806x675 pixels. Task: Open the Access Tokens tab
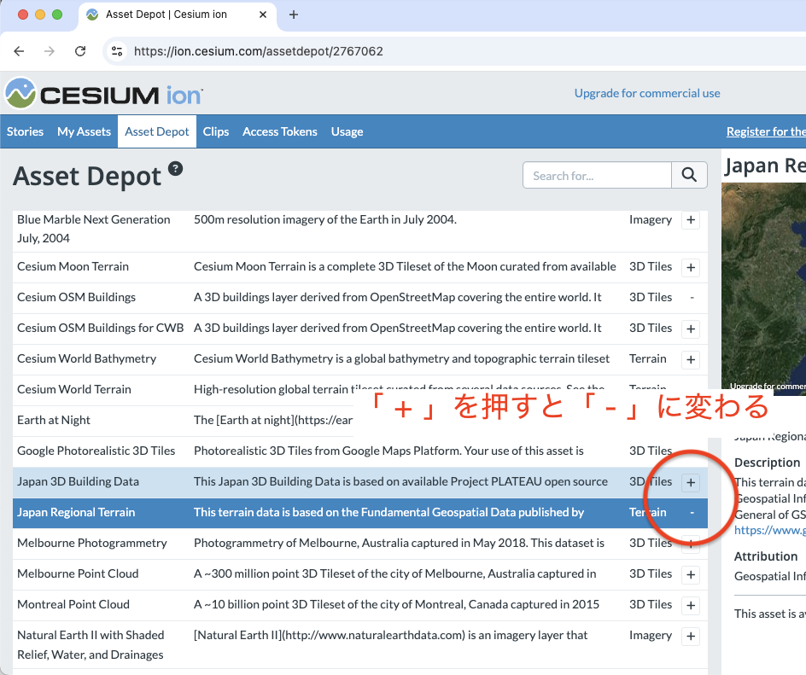click(x=279, y=131)
